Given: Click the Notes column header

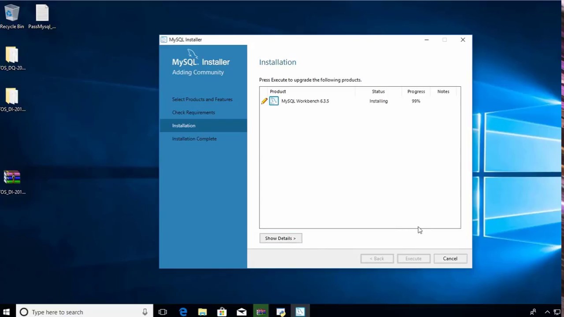Looking at the screenshot, I should coord(443,92).
